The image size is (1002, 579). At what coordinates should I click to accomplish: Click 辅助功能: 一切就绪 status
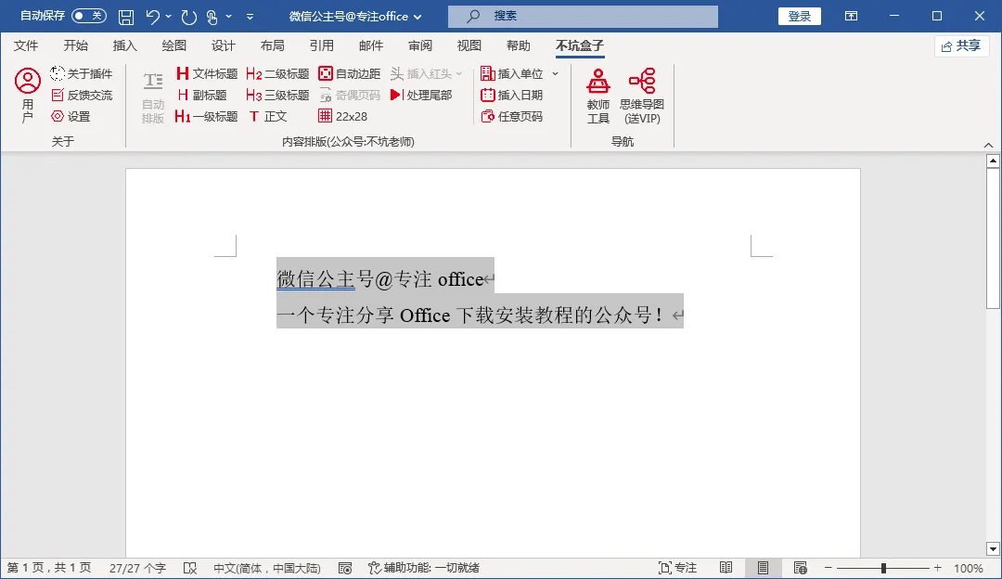click(x=424, y=568)
